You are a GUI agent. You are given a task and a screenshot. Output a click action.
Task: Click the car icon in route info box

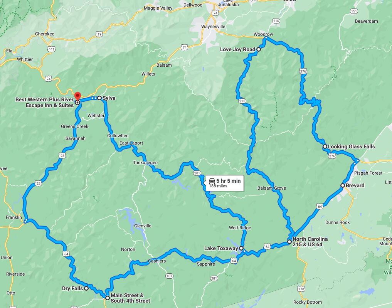point(212,181)
